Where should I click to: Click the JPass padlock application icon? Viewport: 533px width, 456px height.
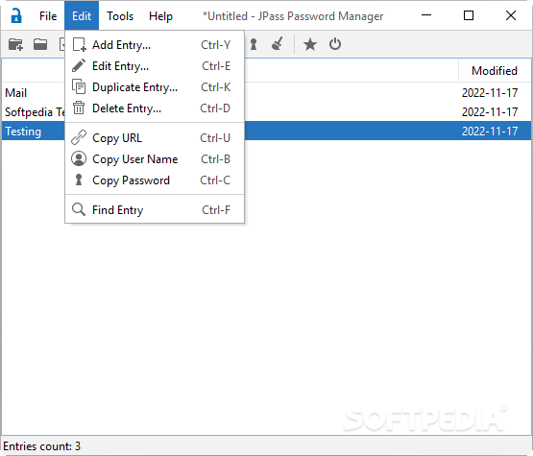(15, 15)
